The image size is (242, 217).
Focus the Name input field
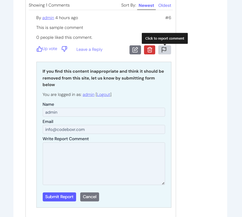[x=104, y=112]
